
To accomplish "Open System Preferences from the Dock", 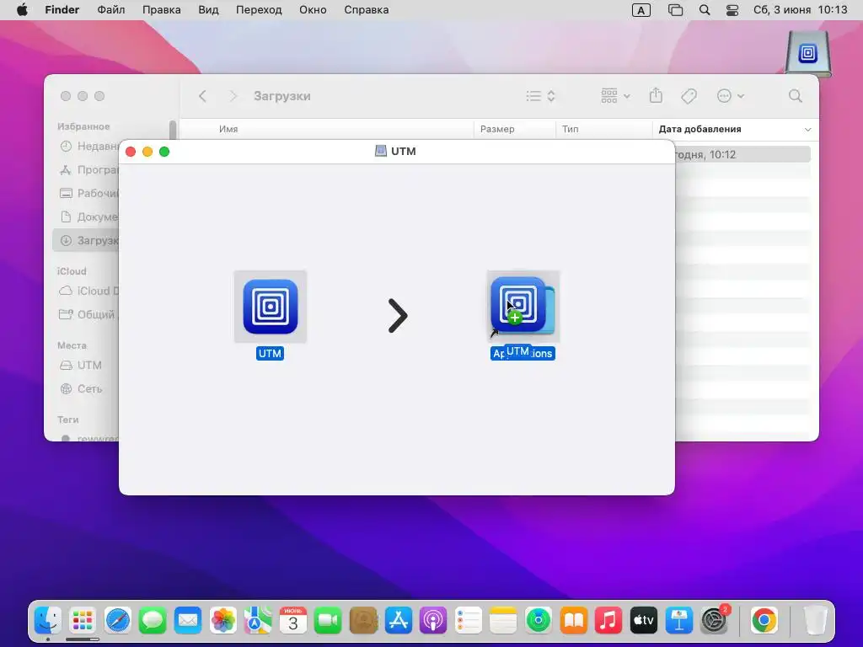I will point(715,621).
